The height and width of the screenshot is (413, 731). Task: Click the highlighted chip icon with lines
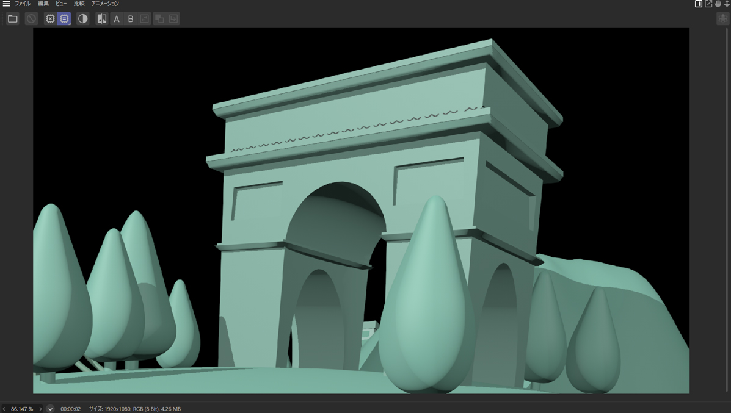point(64,19)
